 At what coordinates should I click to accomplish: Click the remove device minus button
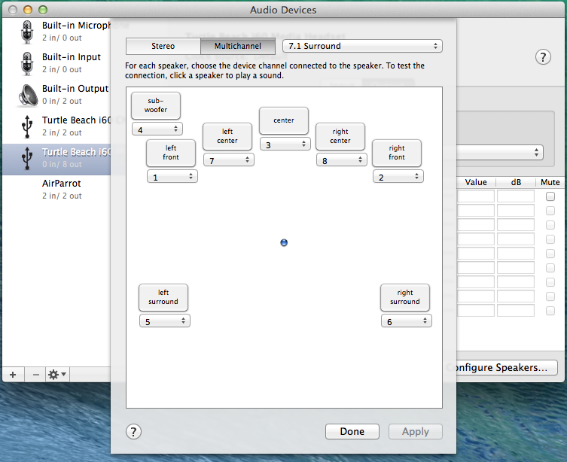35,374
